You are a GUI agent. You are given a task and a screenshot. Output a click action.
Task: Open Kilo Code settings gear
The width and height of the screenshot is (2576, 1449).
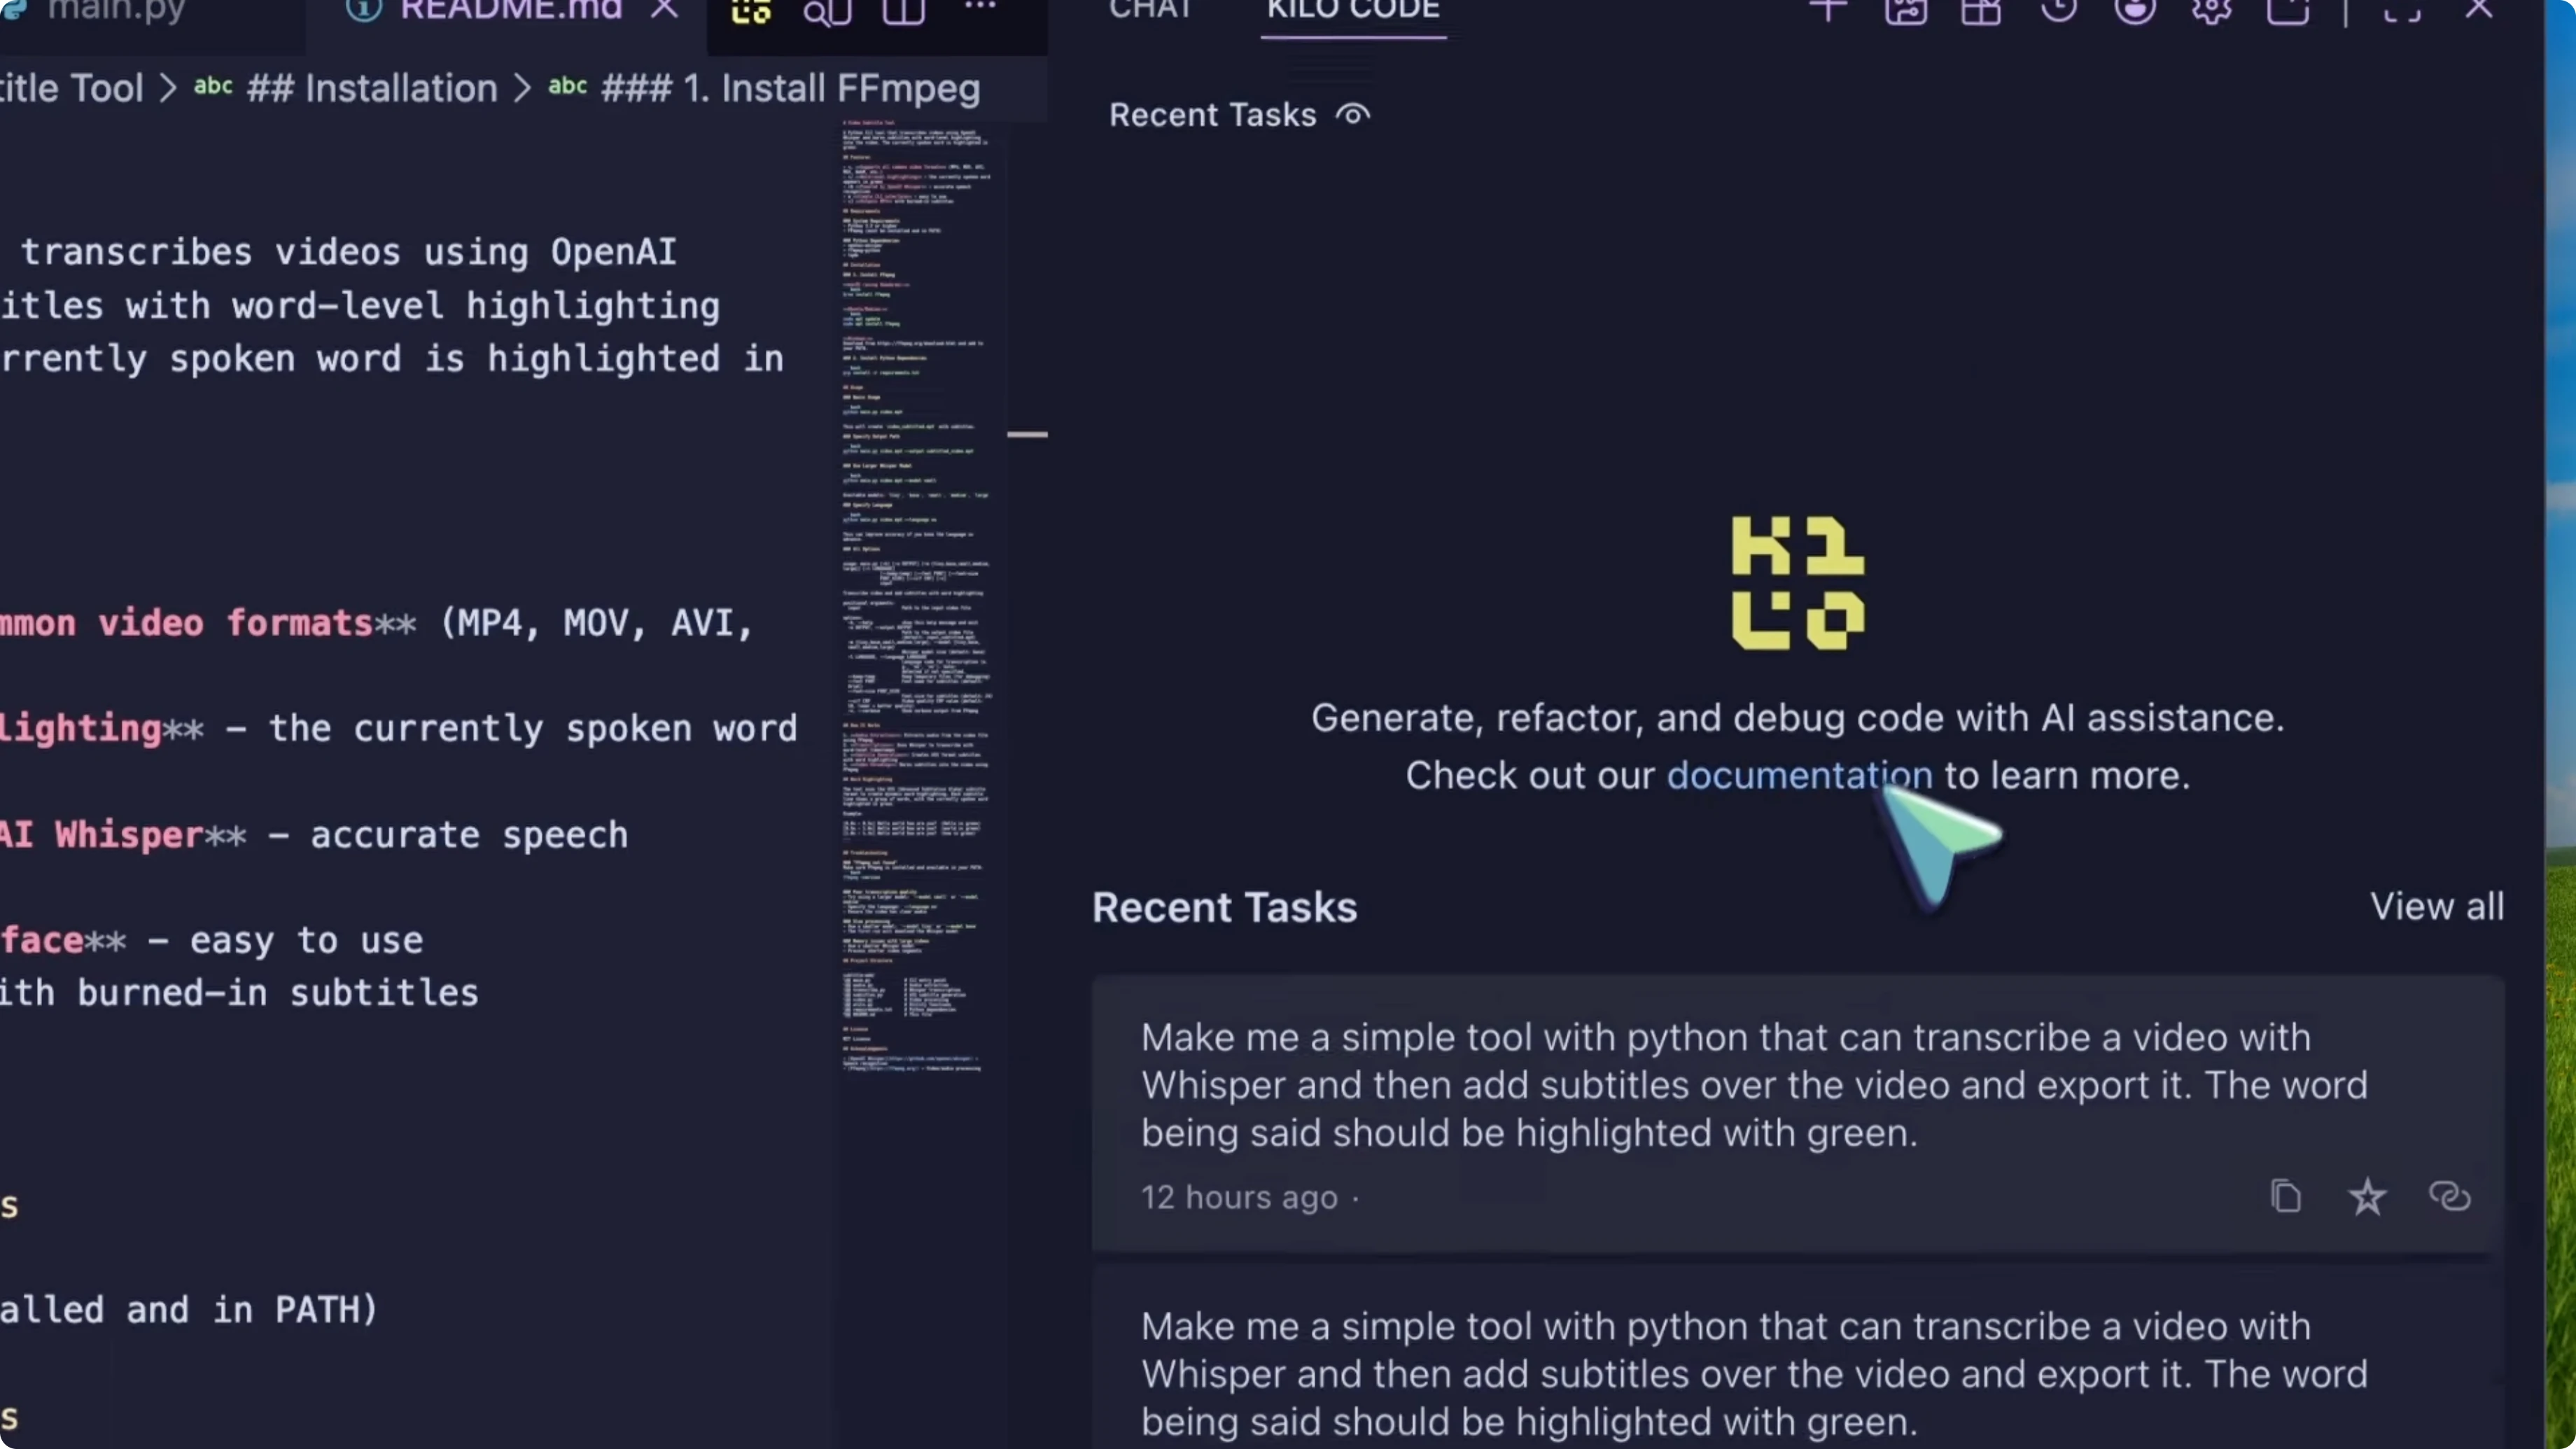coord(2211,10)
